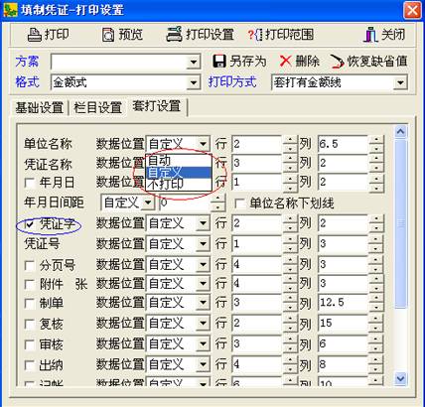This screenshot has width=425, height=407.
Task: Open the 打印方式 dropdown arrow
Action: [400, 82]
